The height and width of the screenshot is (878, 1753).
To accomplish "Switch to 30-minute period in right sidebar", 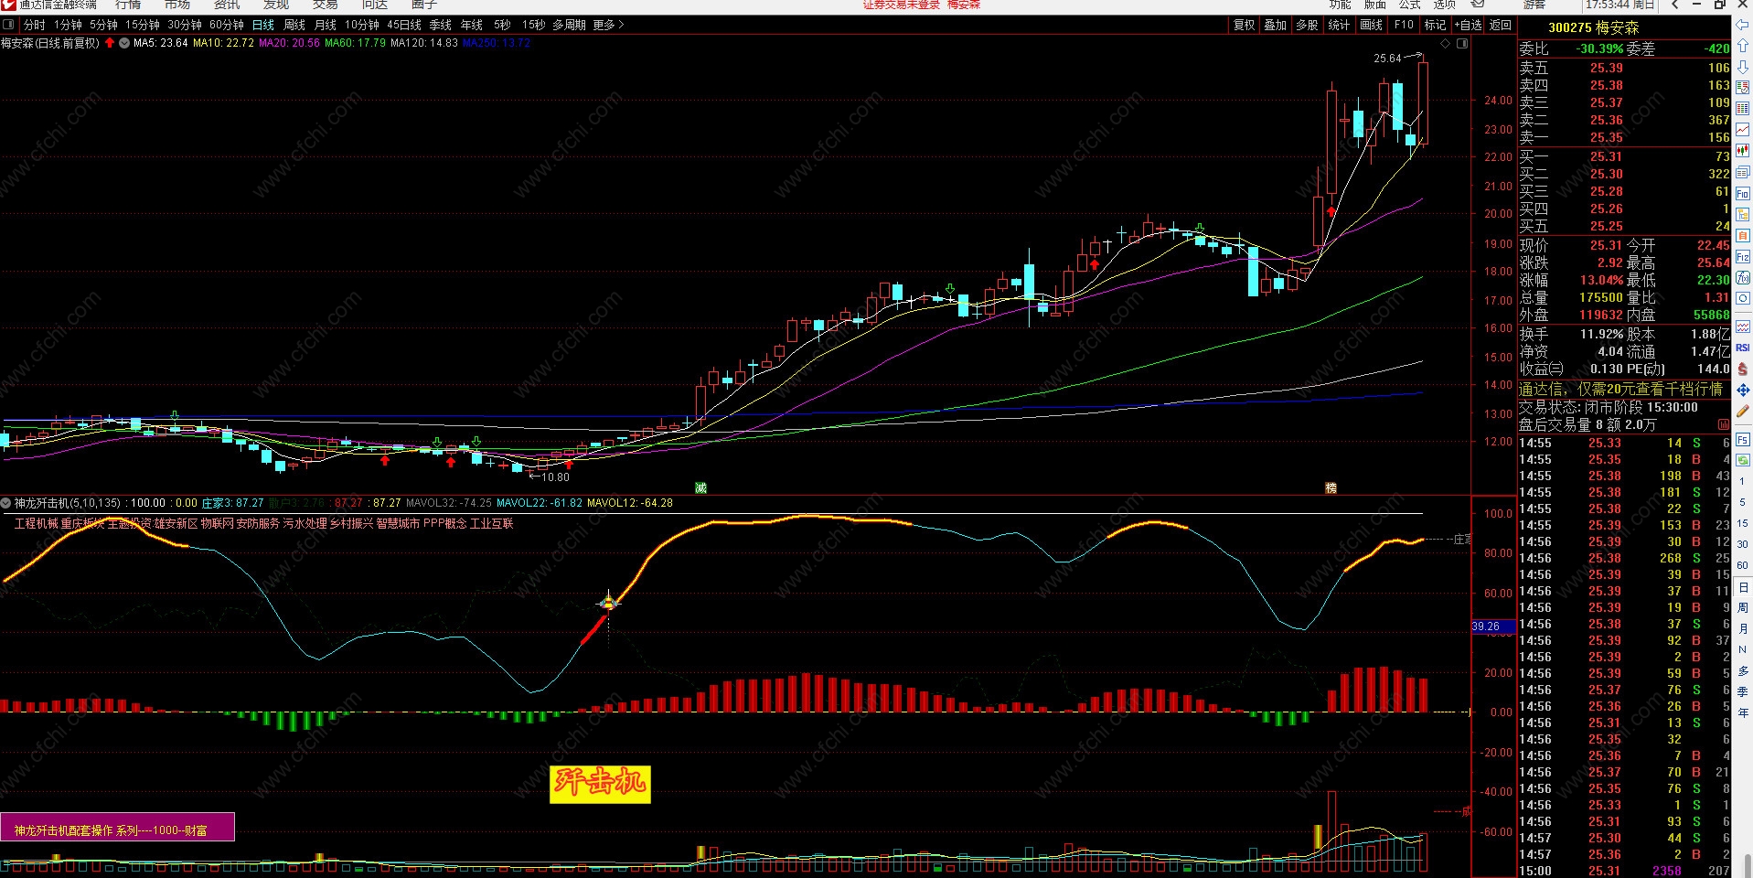I will tap(1743, 544).
